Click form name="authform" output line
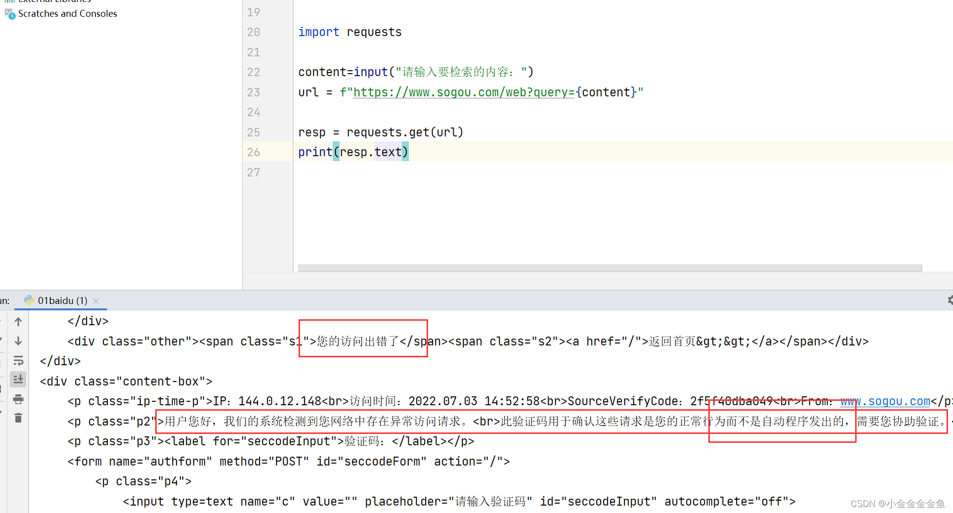This screenshot has height=513, width=953. click(x=289, y=462)
